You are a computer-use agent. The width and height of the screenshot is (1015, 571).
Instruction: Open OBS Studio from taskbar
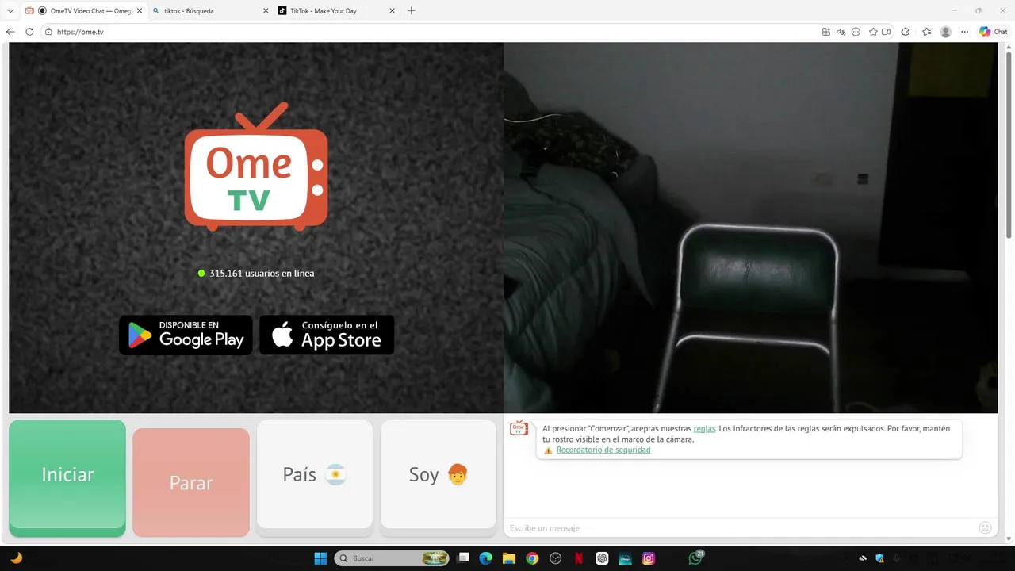(x=555, y=558)
